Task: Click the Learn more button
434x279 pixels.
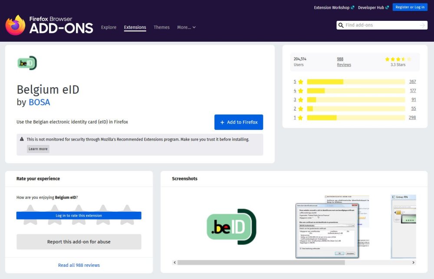Action: point(38,149)
